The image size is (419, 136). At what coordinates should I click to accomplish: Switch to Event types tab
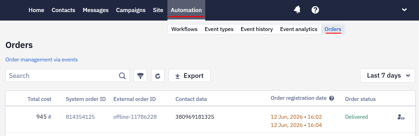(x=219, y=29)
